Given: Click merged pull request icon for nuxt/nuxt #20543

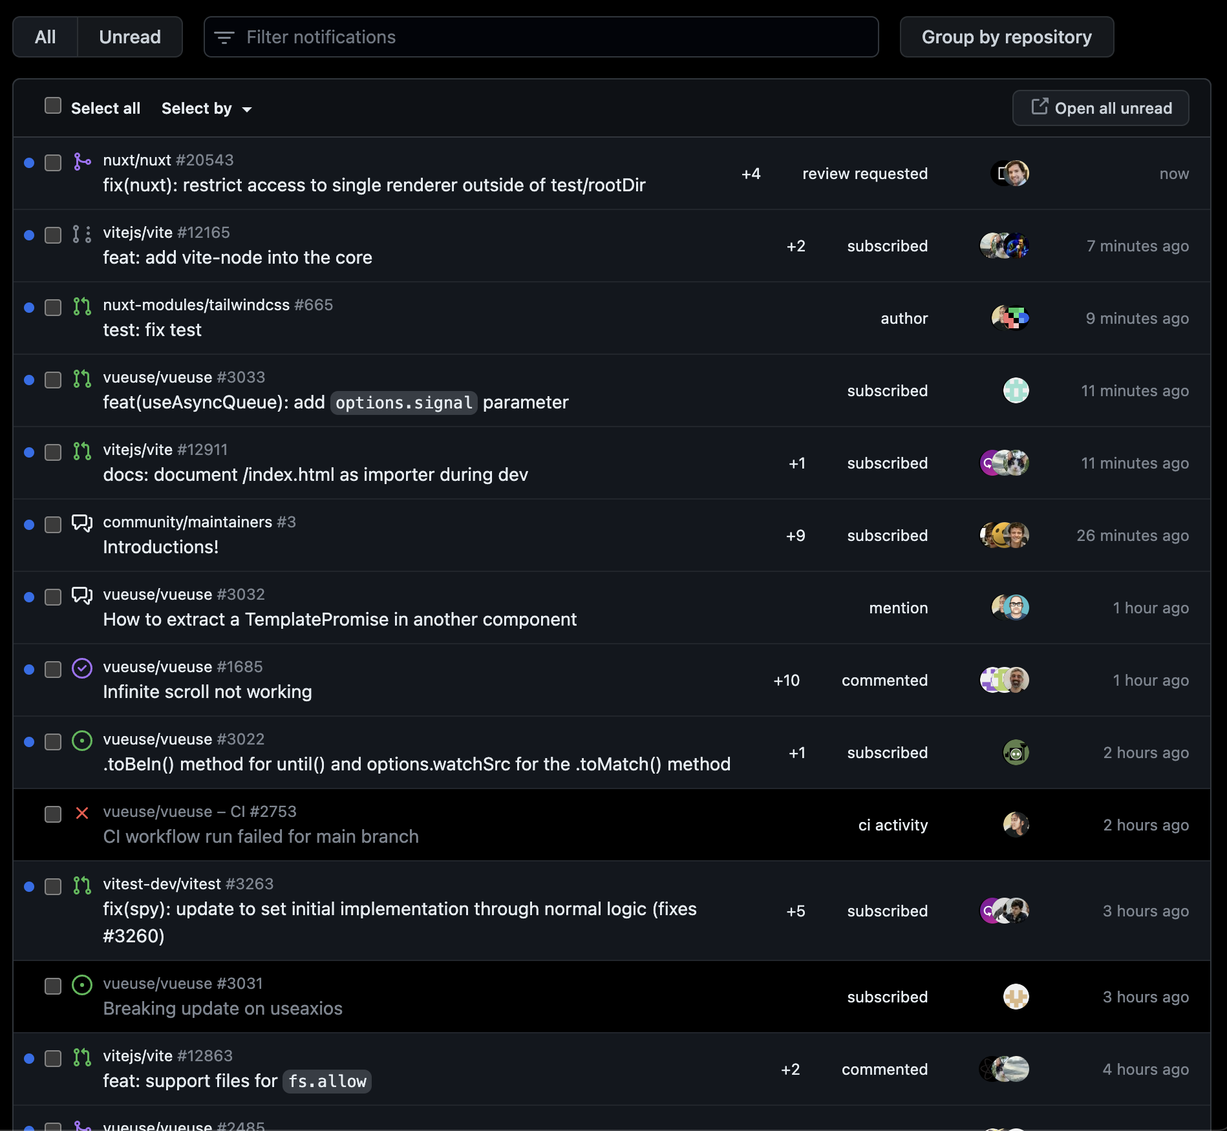Looking at the screenshot, I should tap(82, 162).
